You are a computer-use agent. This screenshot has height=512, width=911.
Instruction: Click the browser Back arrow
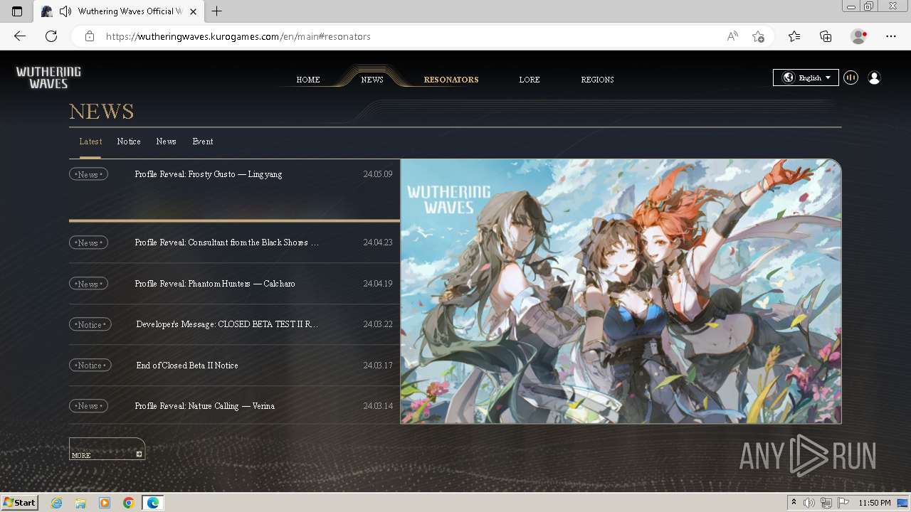tap(20, 36)
